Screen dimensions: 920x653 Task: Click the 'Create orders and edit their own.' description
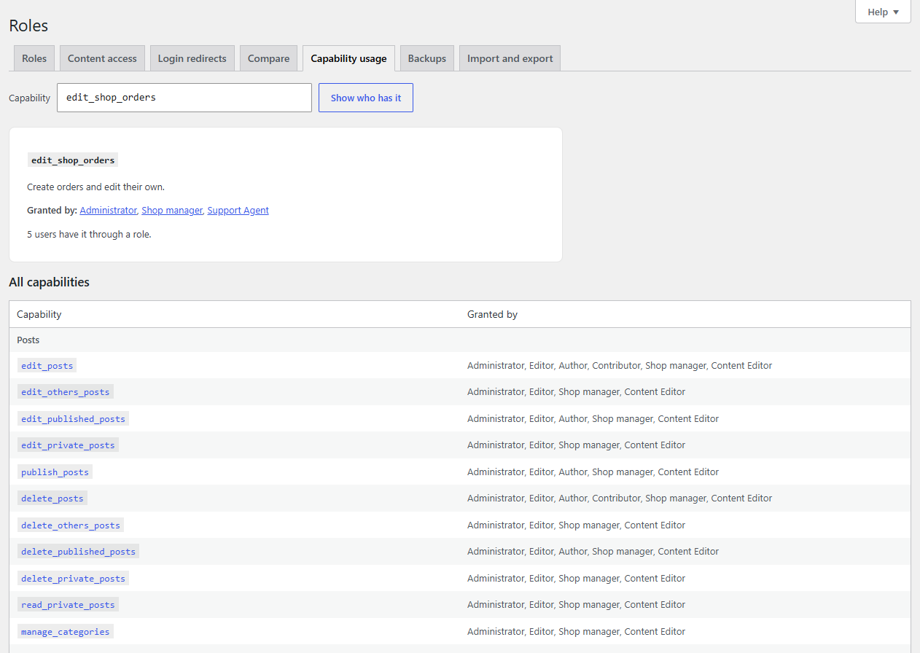click(95, 187)
